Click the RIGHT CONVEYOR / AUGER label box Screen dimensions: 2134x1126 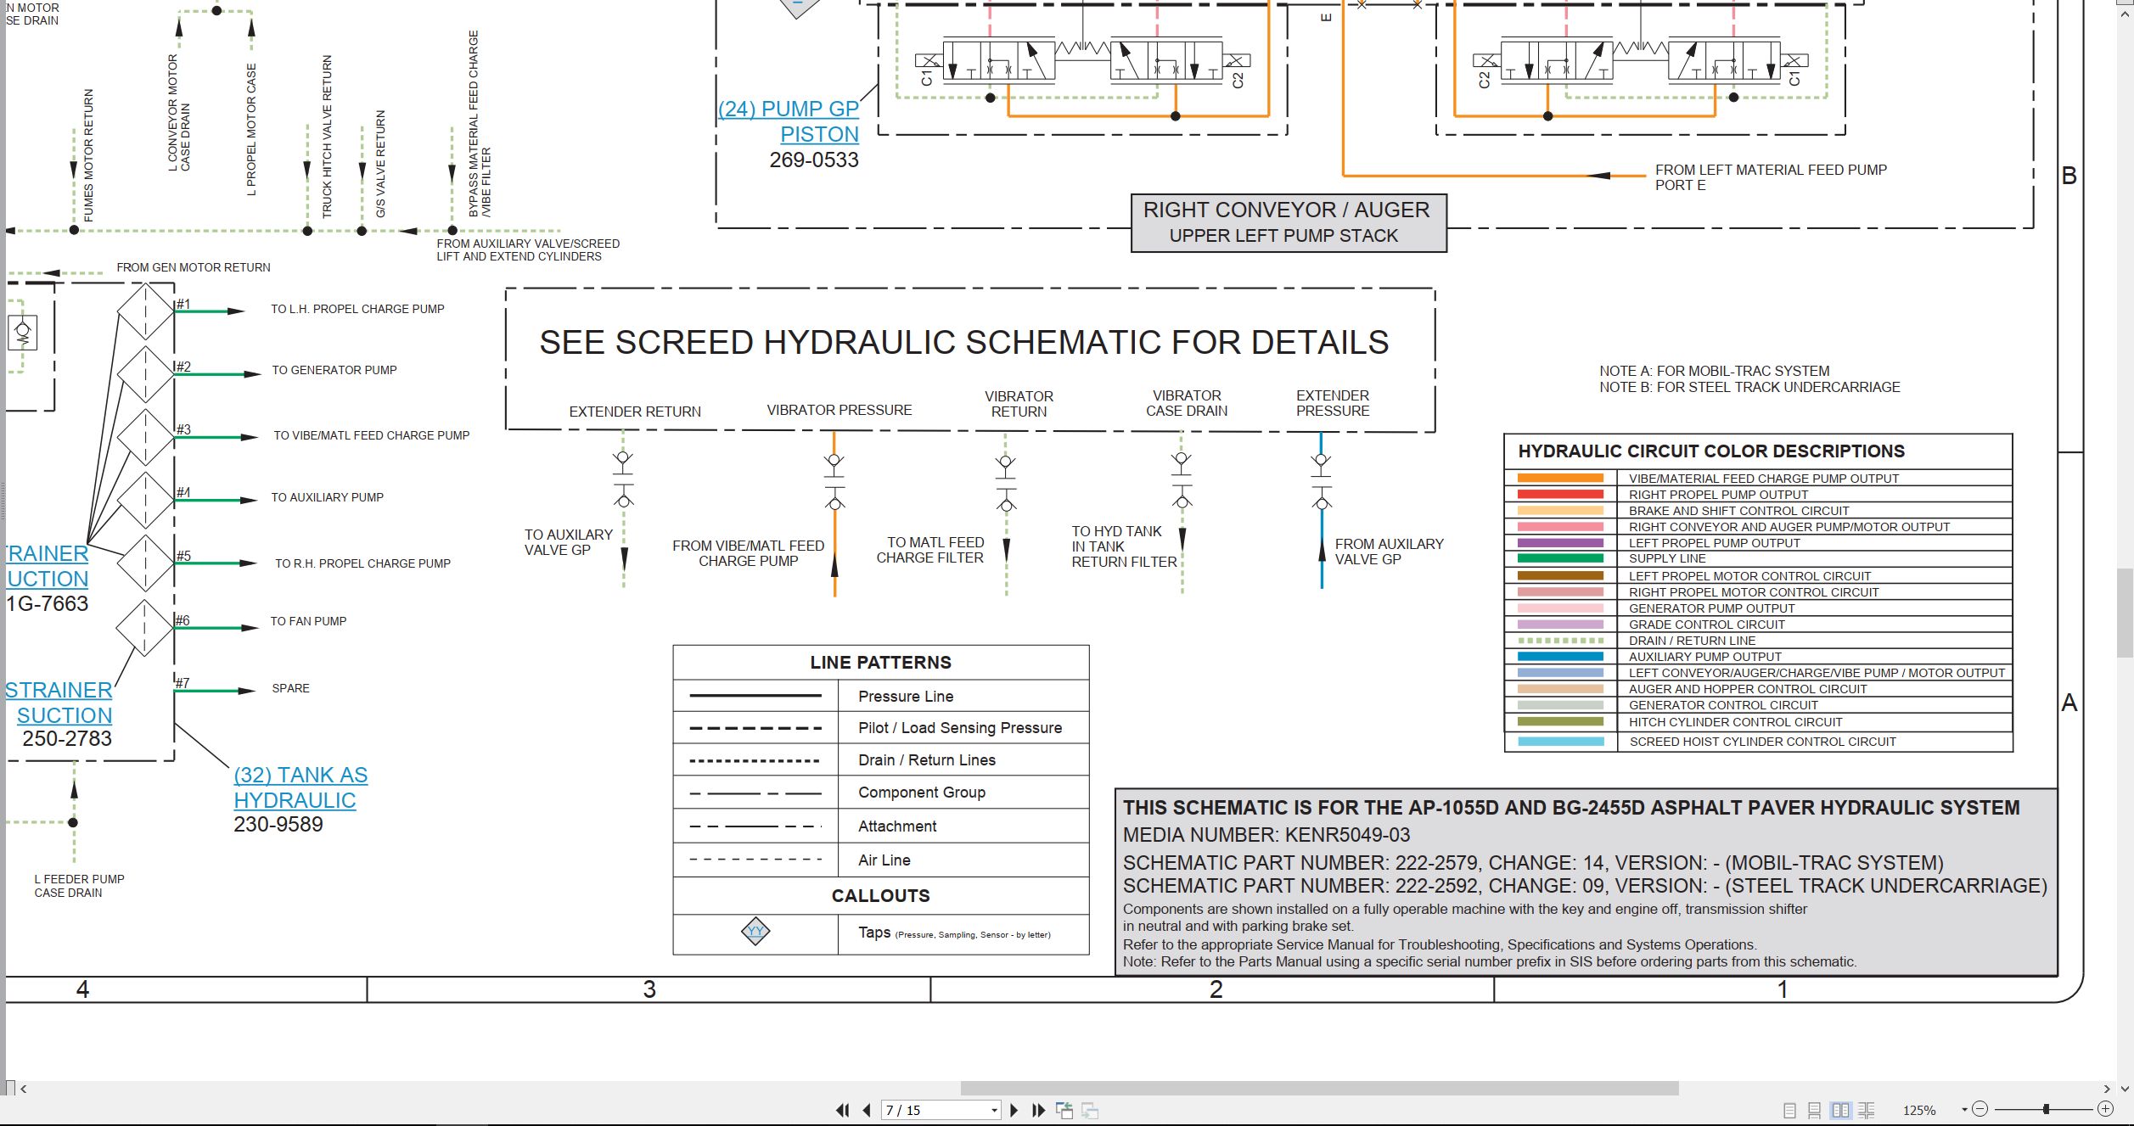tap(1288, 222)
